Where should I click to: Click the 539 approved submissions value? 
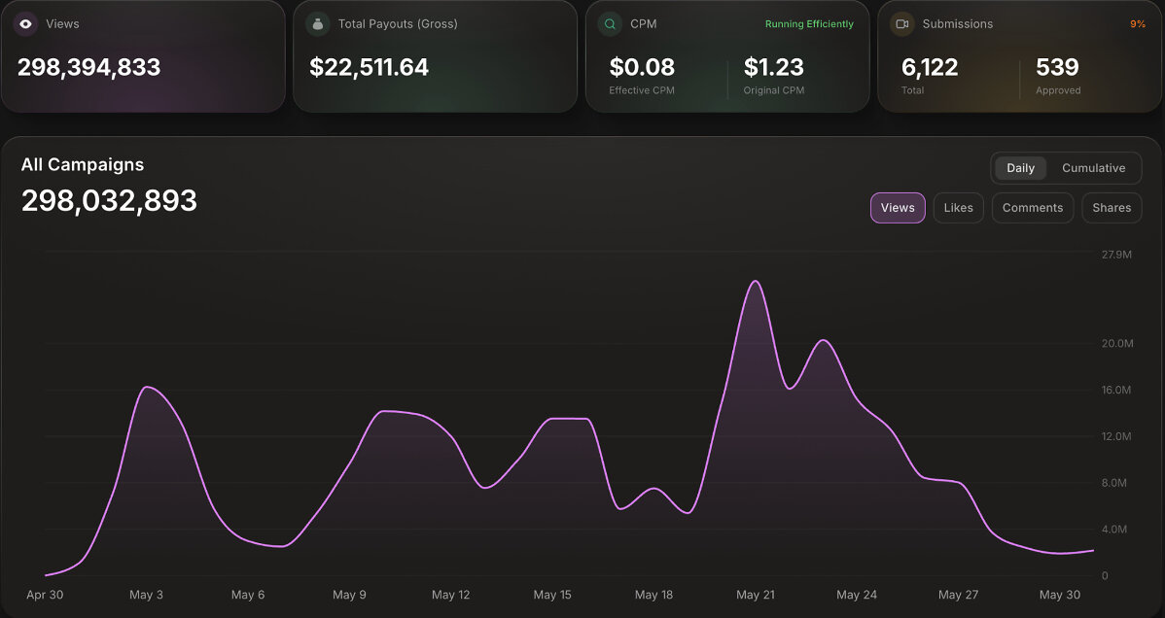[x=1057, y=67]
